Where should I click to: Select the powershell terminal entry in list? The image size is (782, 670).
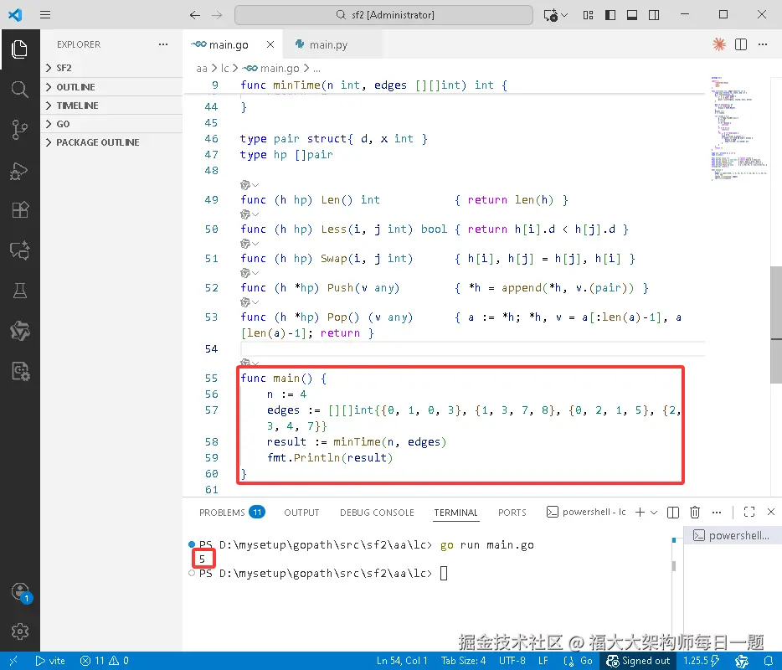pyautogui.click(x=732, y=535)
